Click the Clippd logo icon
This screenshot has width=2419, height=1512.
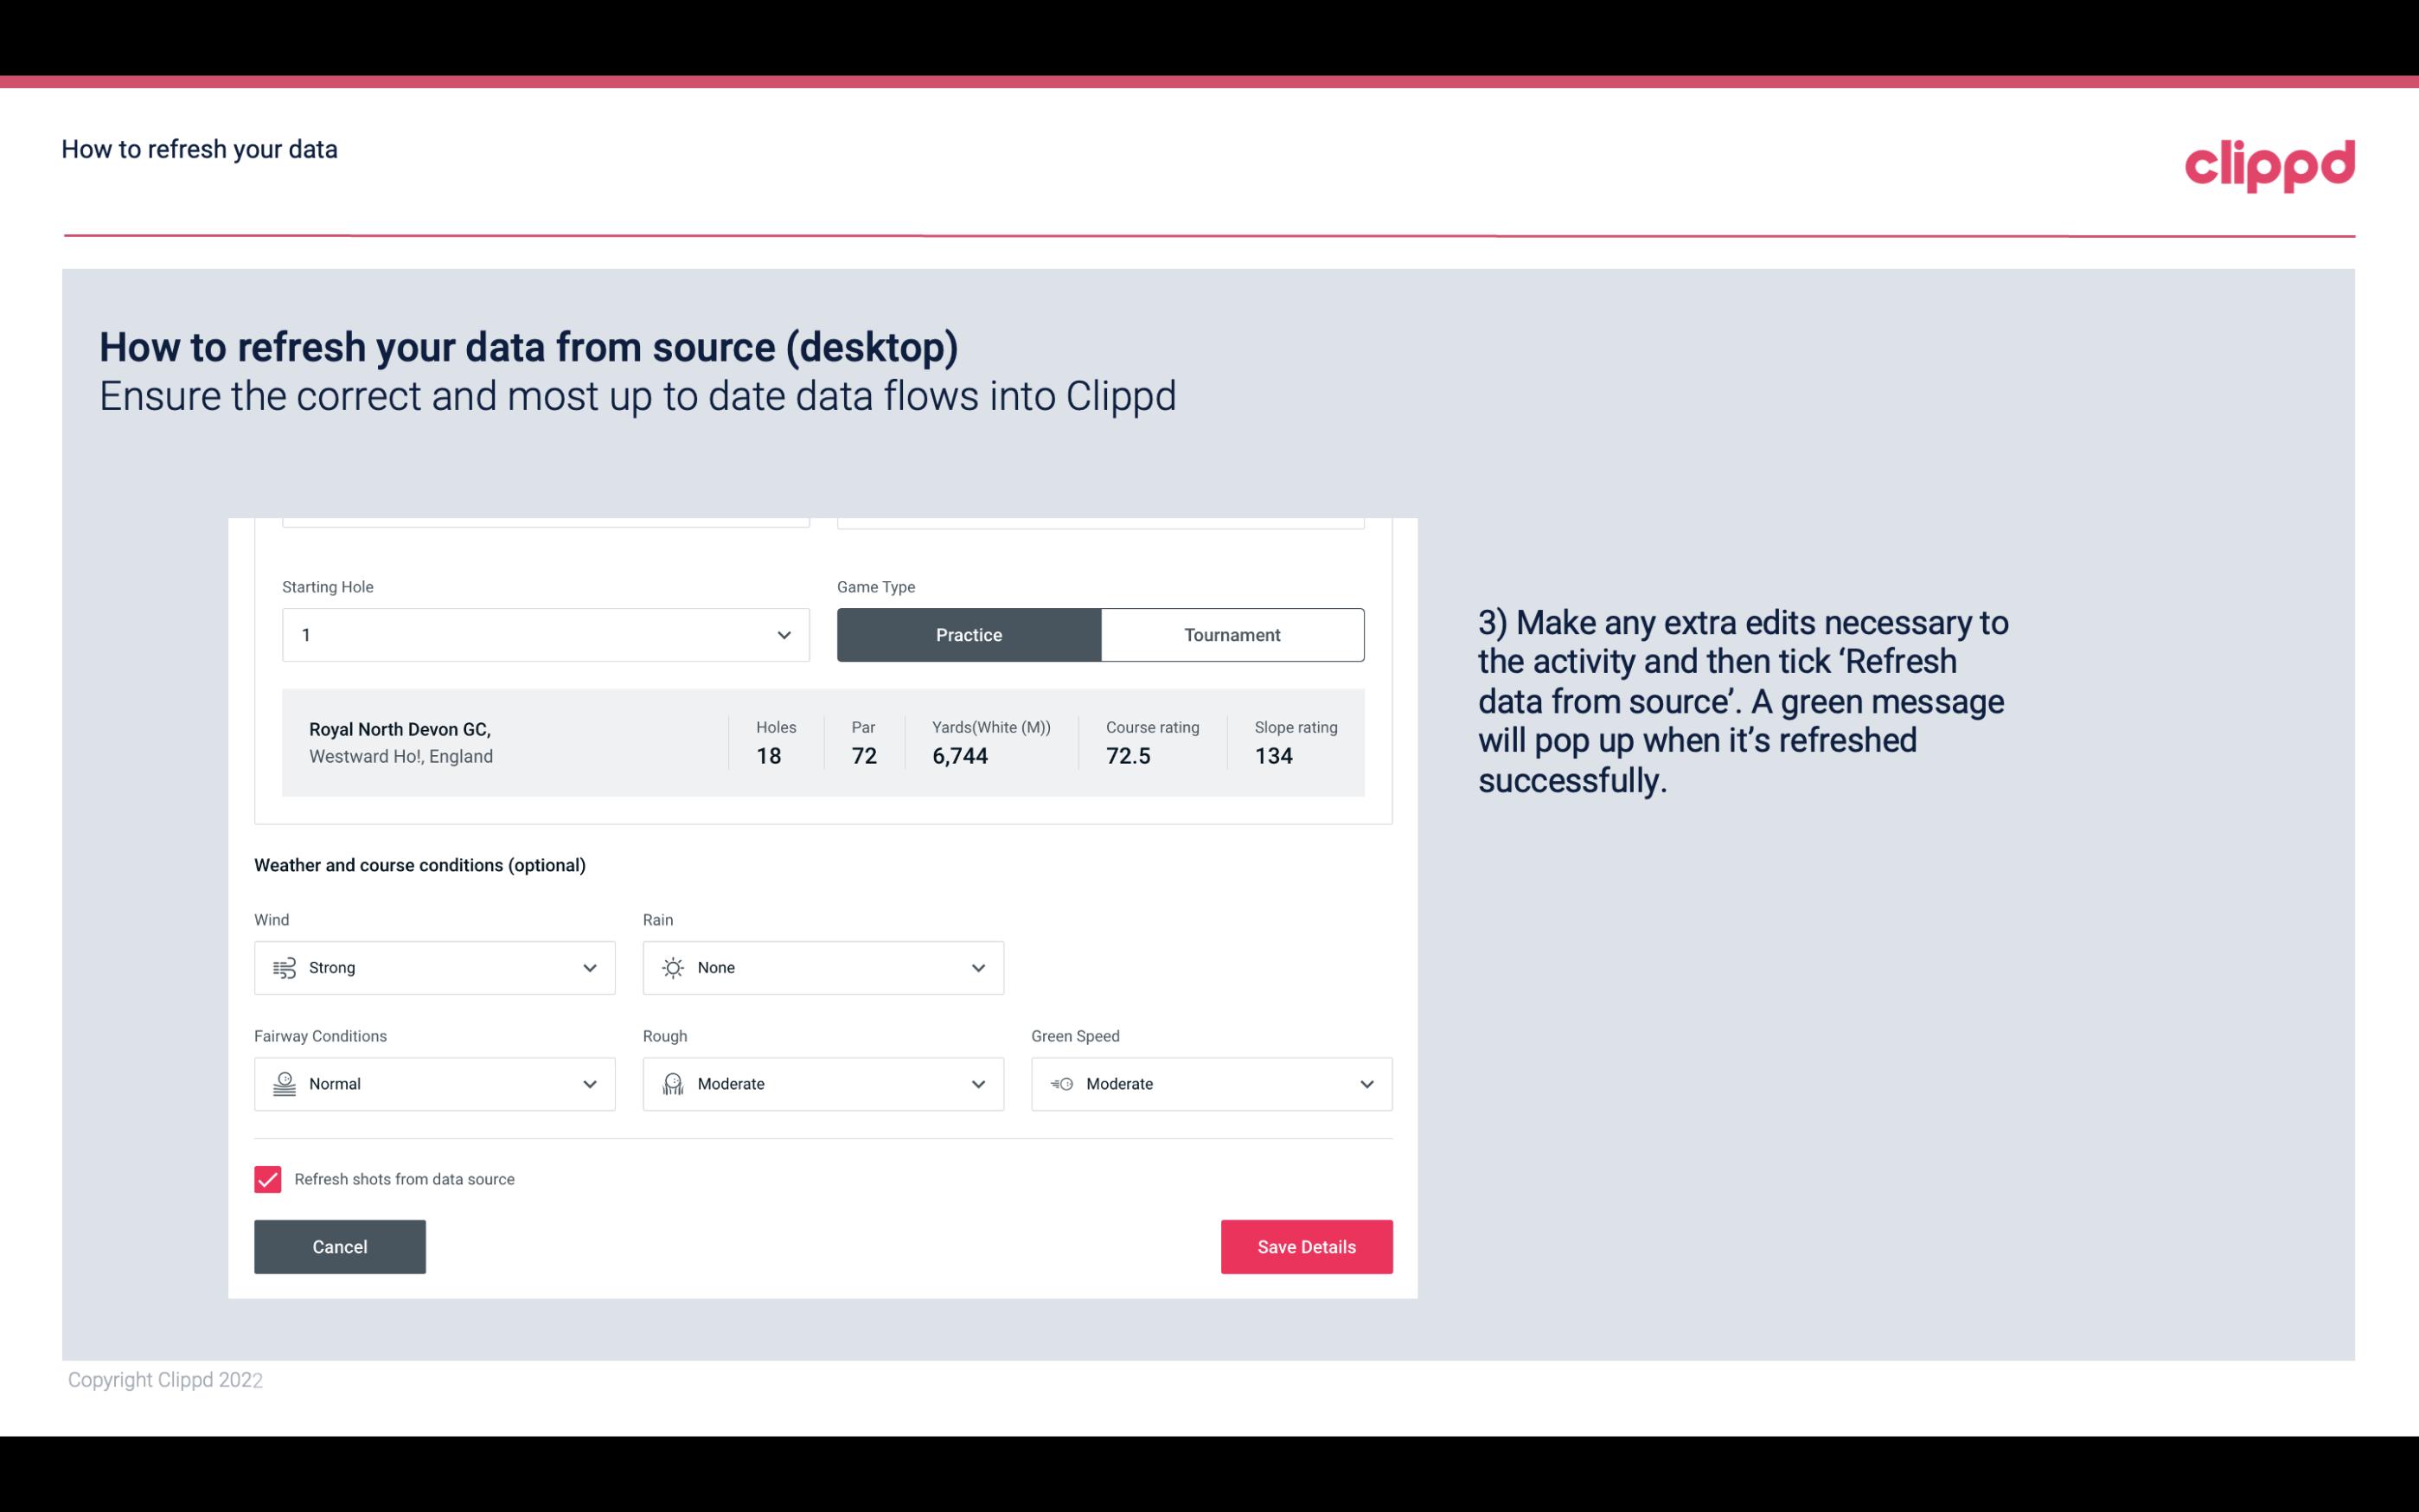pos(2271,162)
